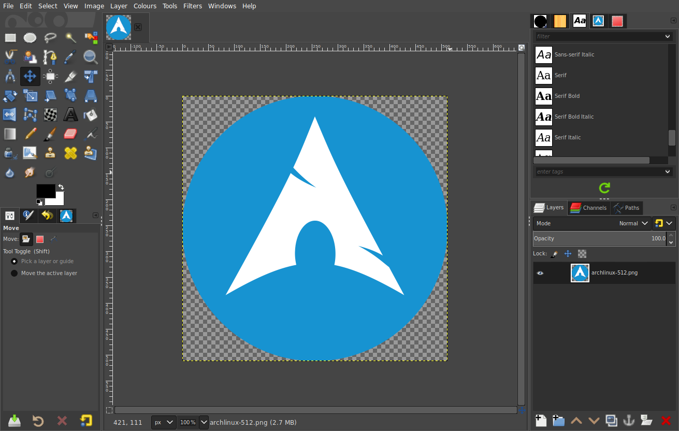Select the Heal bandage tool
The width and height of the screenshot is (679, 431).
point(70,153)
